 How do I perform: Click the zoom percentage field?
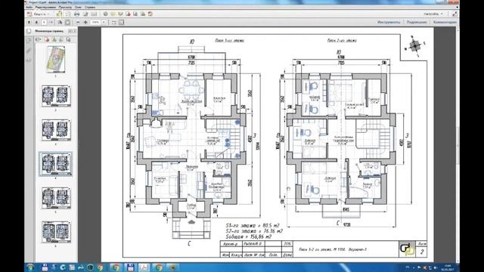(x=96, y=22)
